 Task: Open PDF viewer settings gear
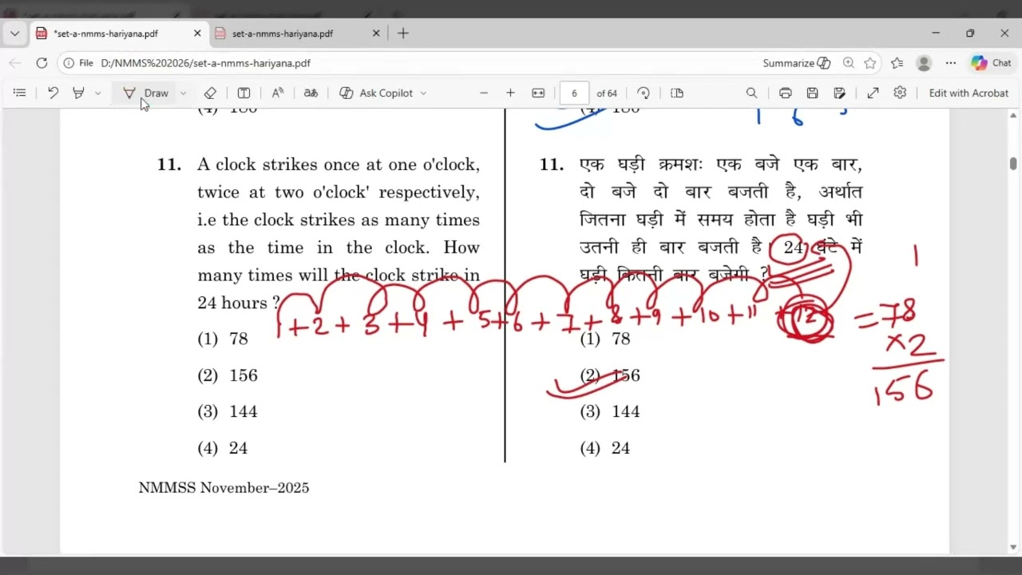[900, 93]
